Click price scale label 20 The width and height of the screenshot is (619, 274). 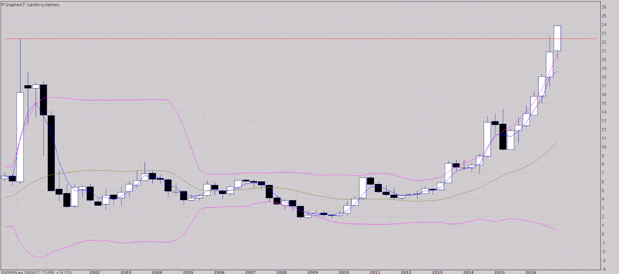click(604, 60)
